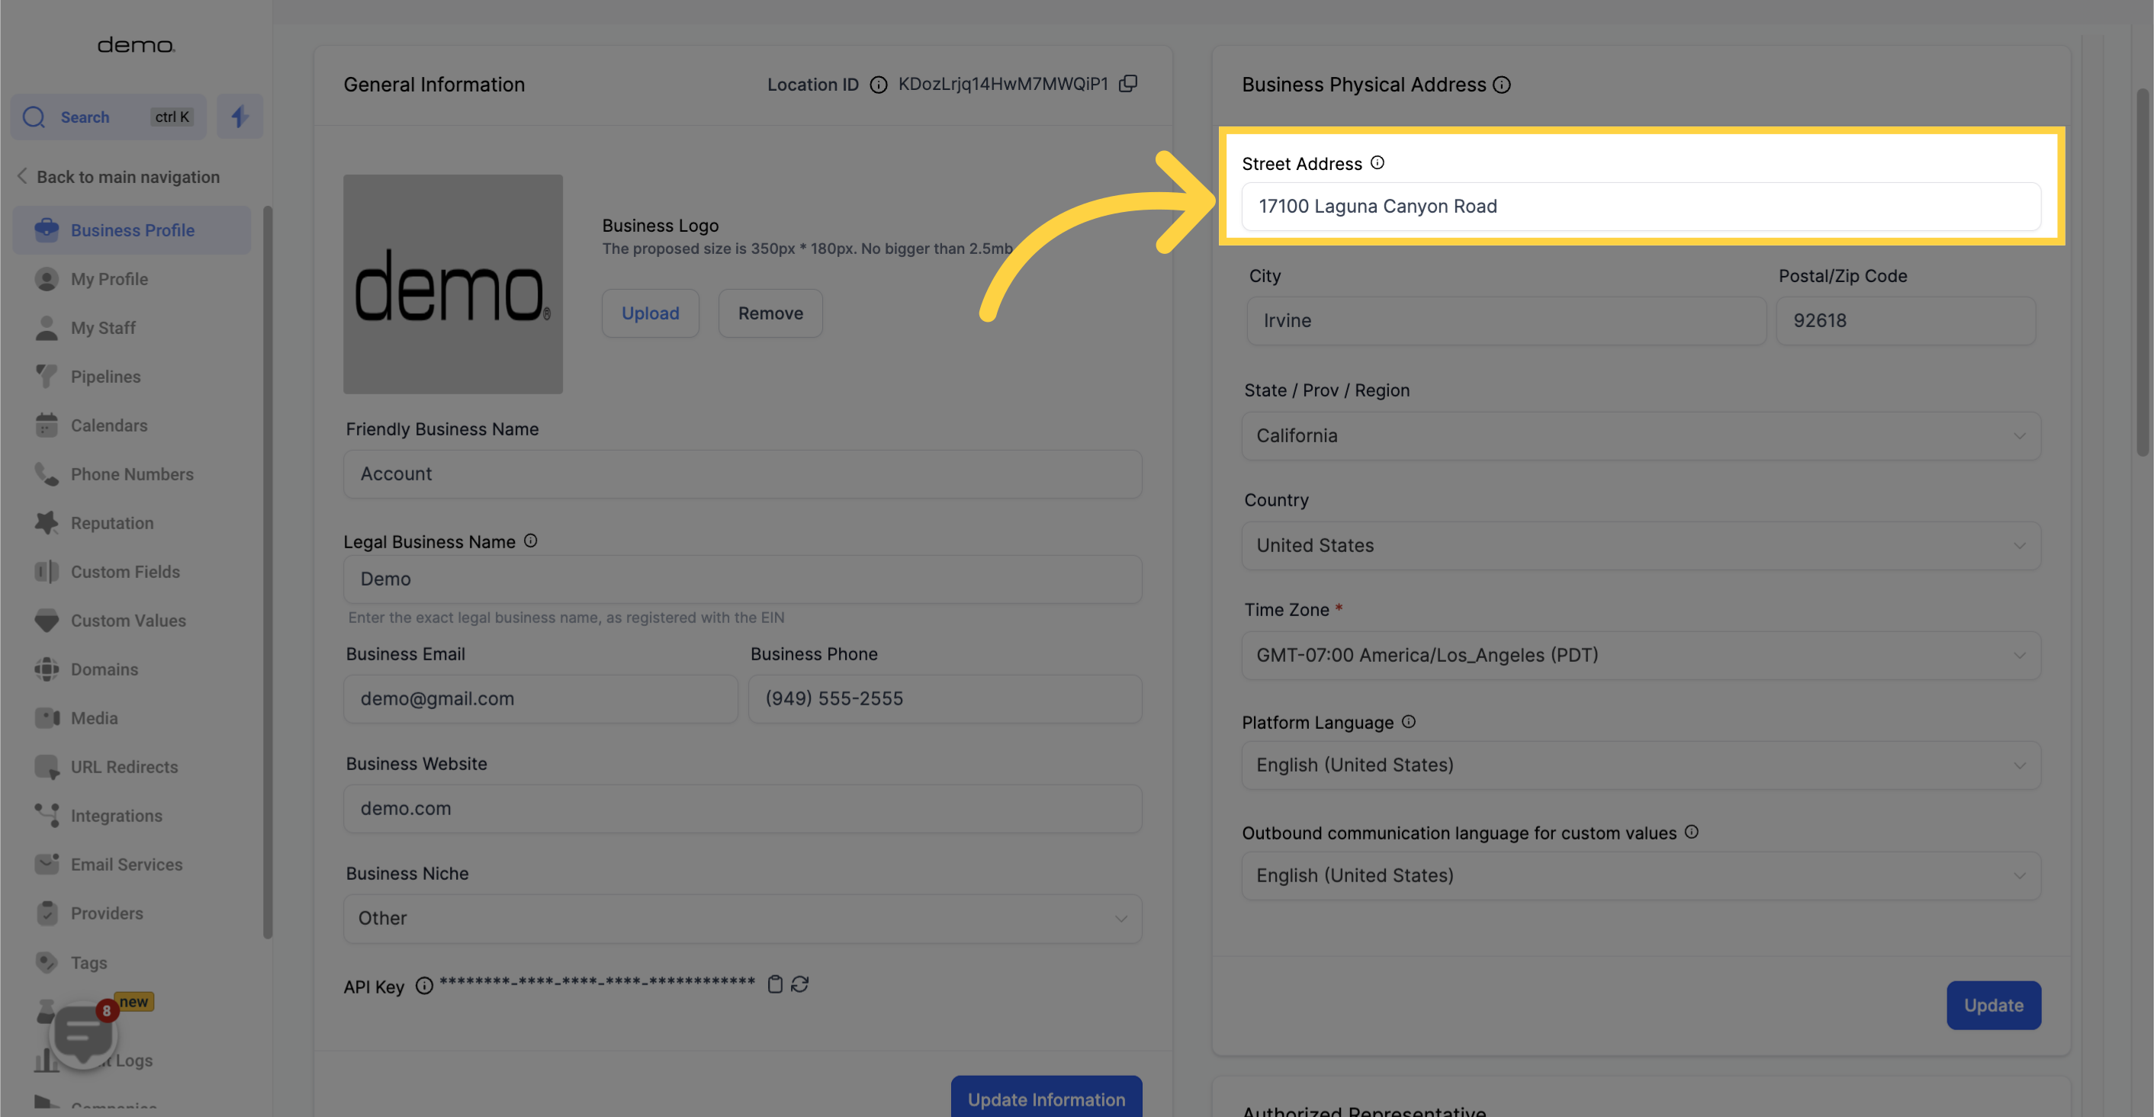Screen dimensions: 2154x1117
Task: Click the Calendars icon in sidebar
Action: 47,425
